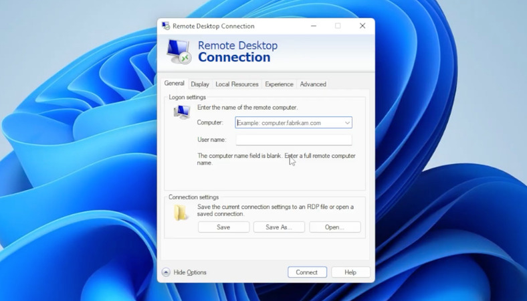Save the current connection settings
This screenshot has height=301, width=527.
pos(223,227)
